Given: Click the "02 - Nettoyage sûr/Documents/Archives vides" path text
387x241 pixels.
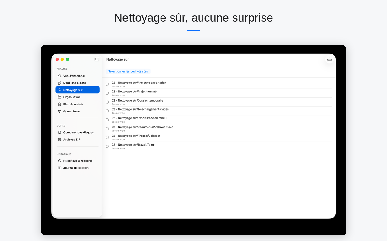Looking at the screenshot, I should [x=142, y=127].
